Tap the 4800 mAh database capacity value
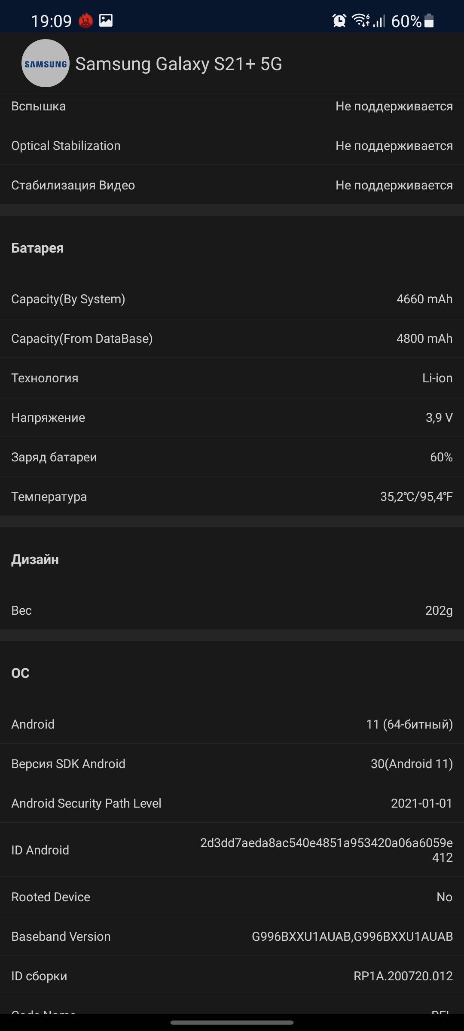The image size is (464, 1031). [424, 339]
